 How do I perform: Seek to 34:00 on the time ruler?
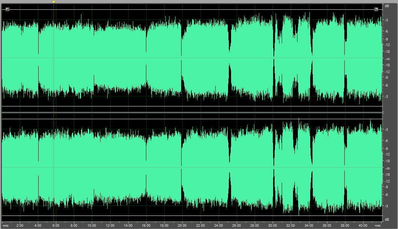point(309,226)
